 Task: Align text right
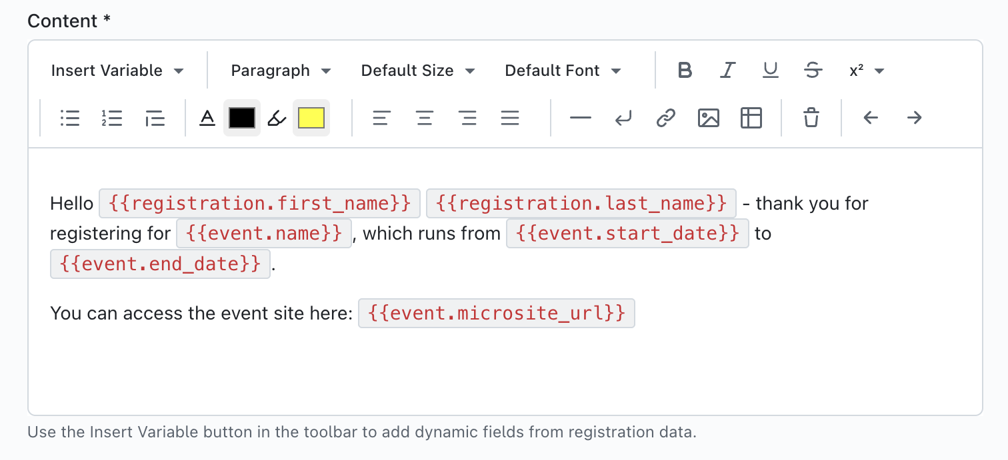tap(467, 118)
